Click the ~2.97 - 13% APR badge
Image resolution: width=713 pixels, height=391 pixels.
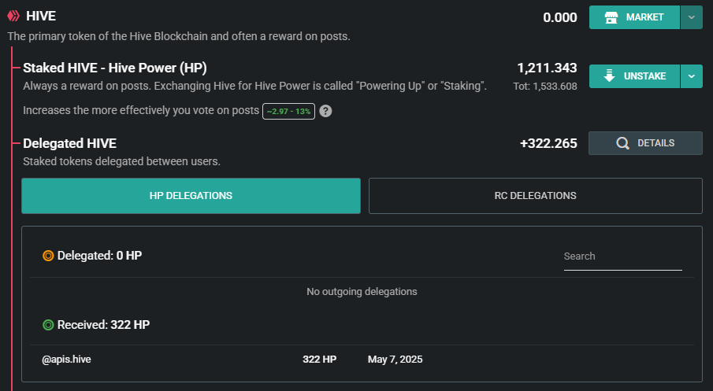289,111
